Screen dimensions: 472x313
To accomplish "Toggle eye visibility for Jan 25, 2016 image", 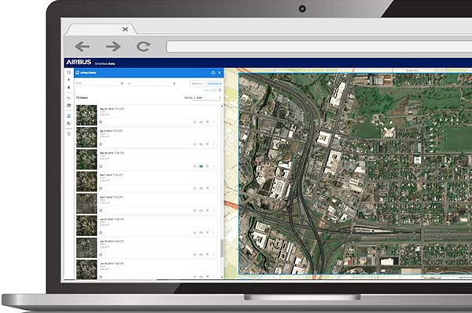I will 201,232.
